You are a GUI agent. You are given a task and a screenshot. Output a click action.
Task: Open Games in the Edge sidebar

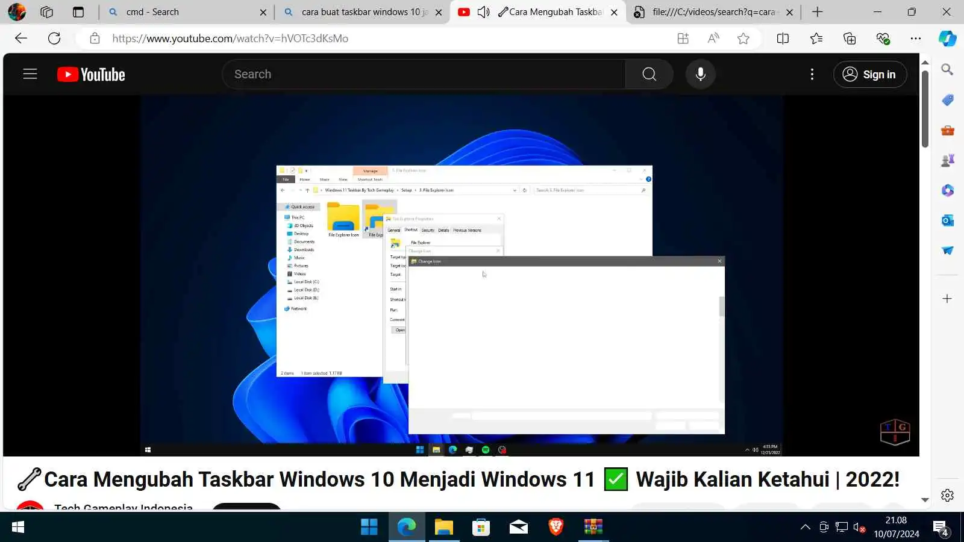[x=947, y=160]
